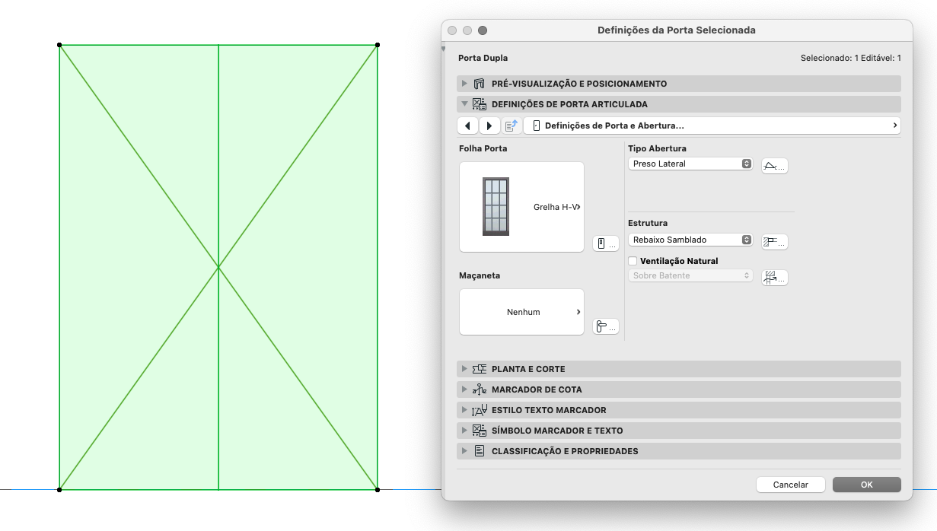Viewport: 937px width, 531px height.
Task: Open the disabled Sobre Batente dropdown
Action: pyautogui.click(x=690, y=275)
